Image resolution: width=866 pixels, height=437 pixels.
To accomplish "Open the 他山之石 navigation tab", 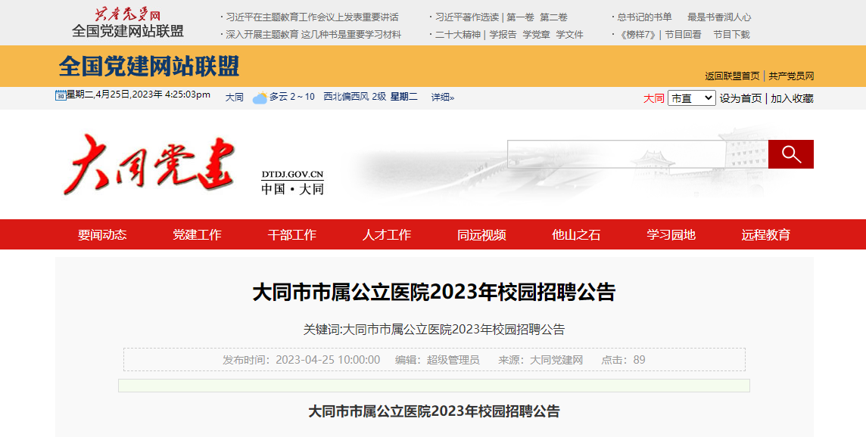I will point(576,234).
